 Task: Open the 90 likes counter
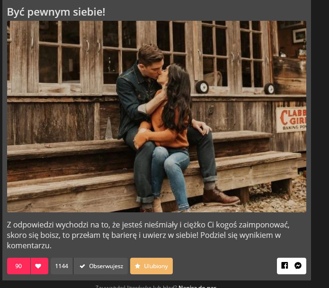[x=18, y=266]
